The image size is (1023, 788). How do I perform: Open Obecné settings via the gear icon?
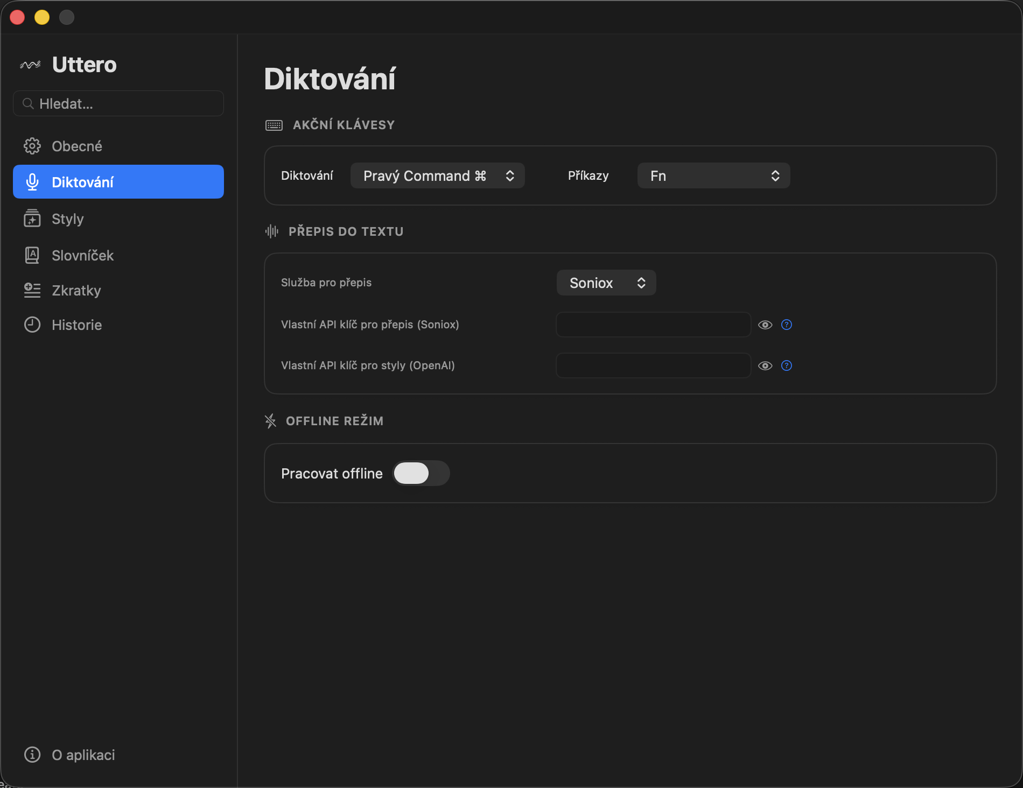point(32,145)
